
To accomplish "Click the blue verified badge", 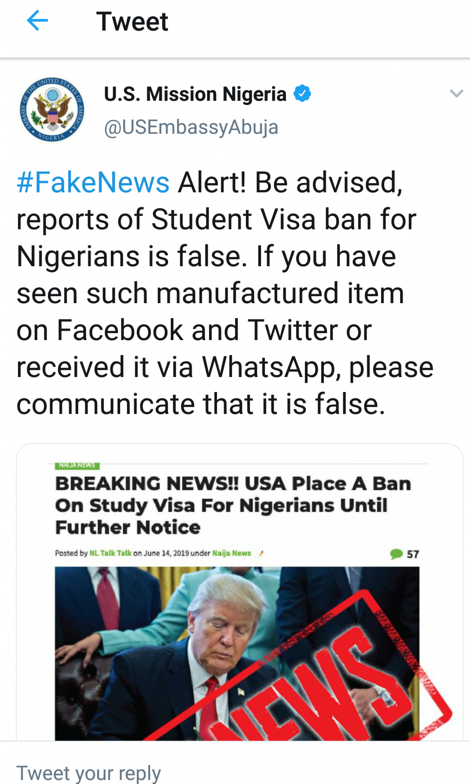I will (302, 93).
